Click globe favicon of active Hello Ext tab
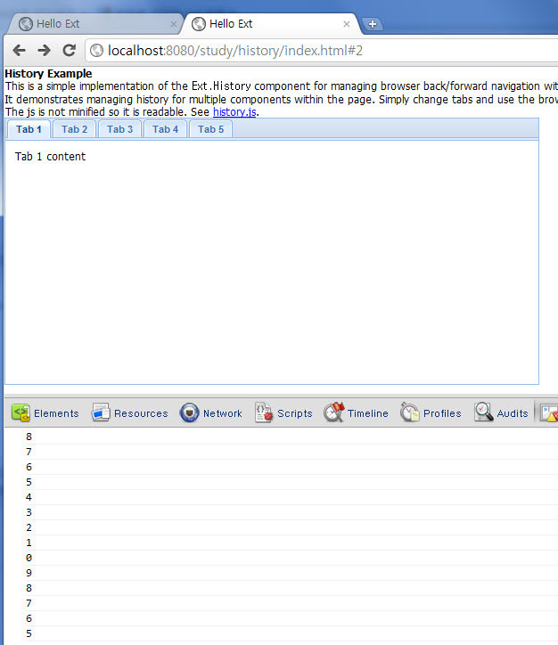 199,24
